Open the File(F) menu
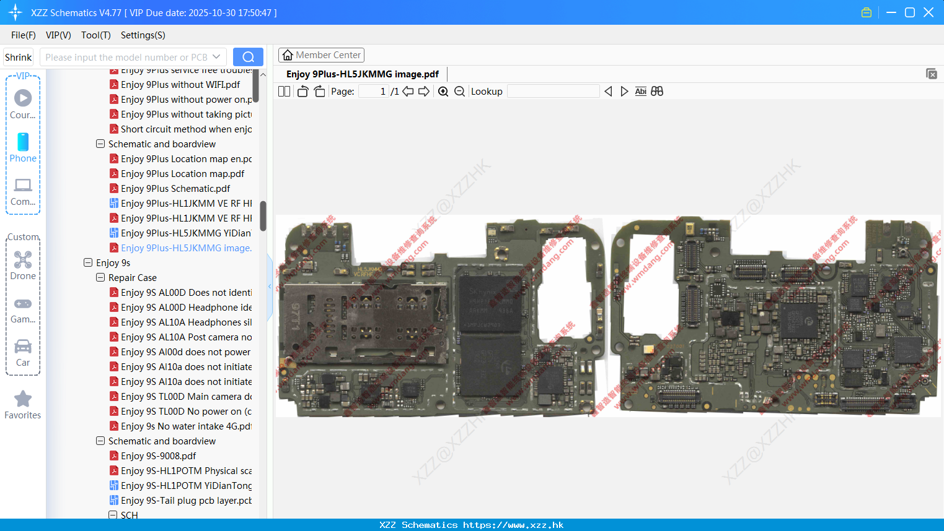The height and width of the screenshot is (531, 944). click(23, 35)
